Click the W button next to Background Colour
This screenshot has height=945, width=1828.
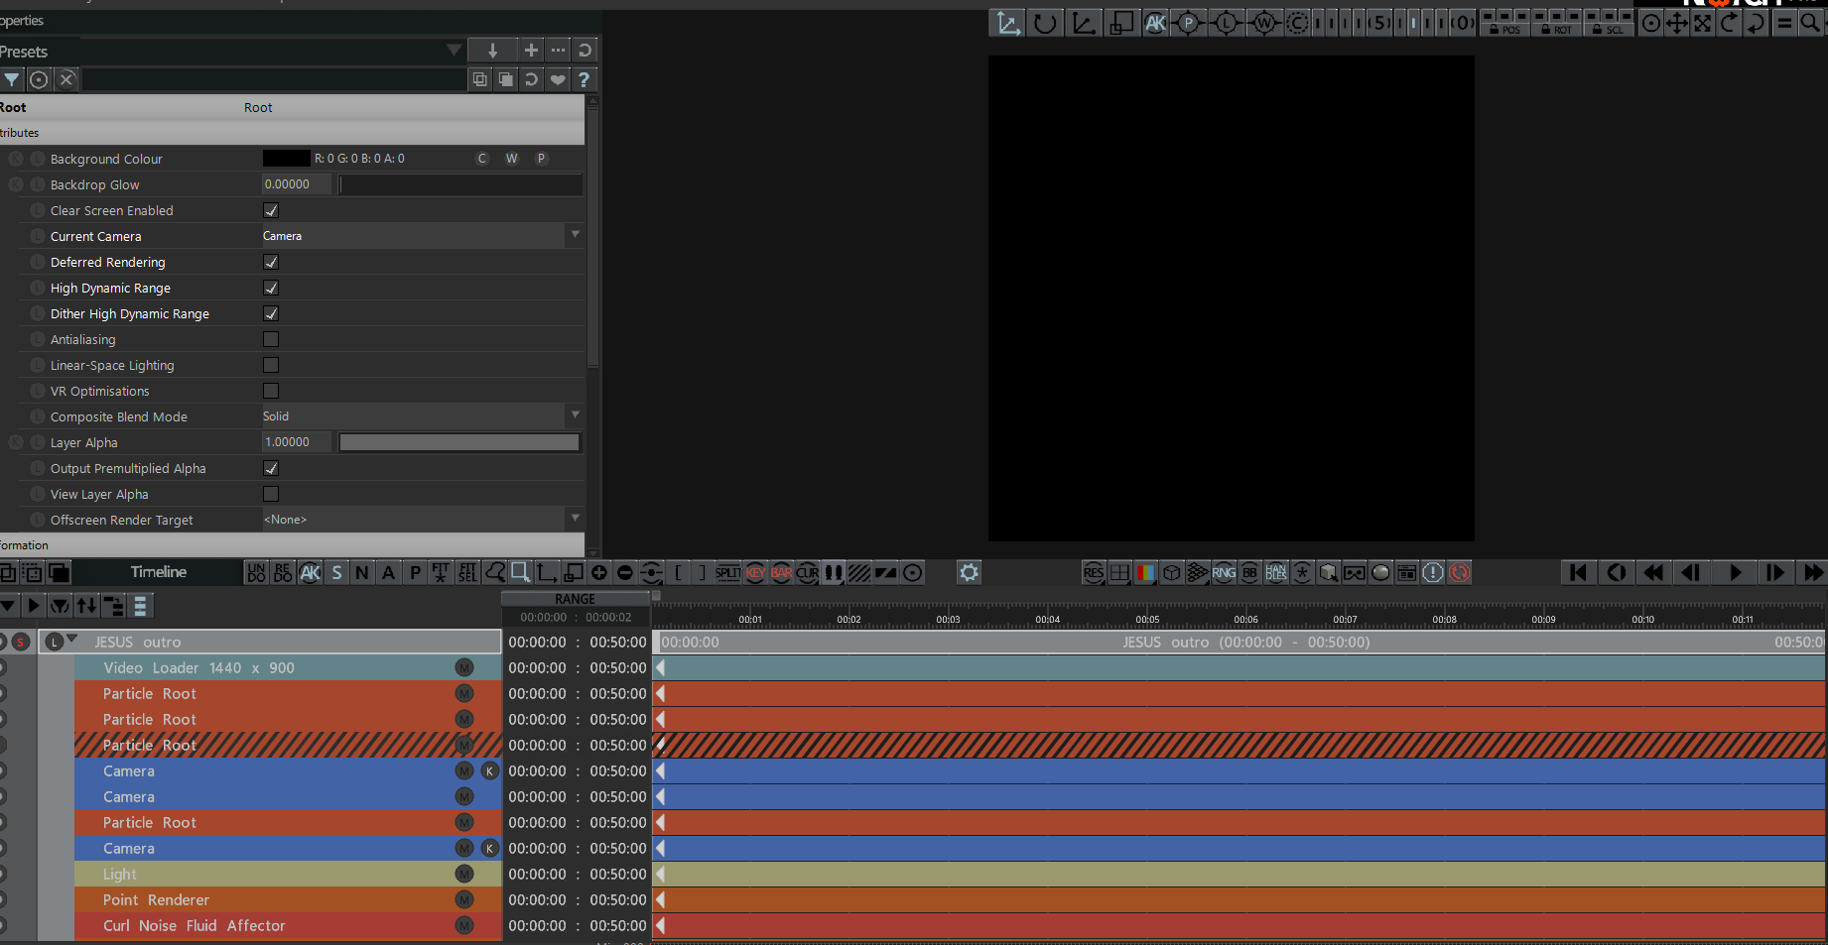pyautogui.click(x=512, y=159)
